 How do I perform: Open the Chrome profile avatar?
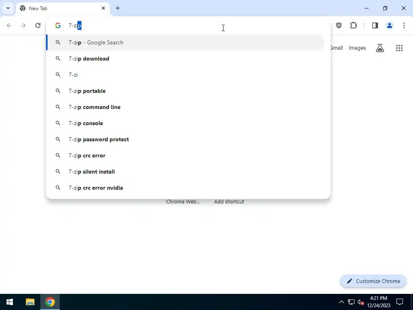[390, 25]
